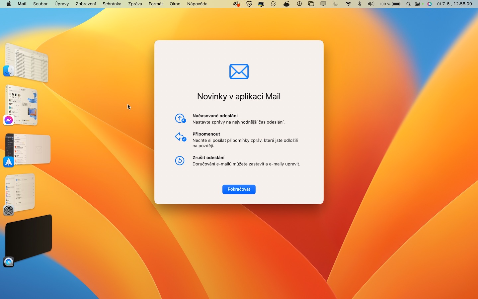Click the Messenger app icon in Stage Manager

[9, 120]
